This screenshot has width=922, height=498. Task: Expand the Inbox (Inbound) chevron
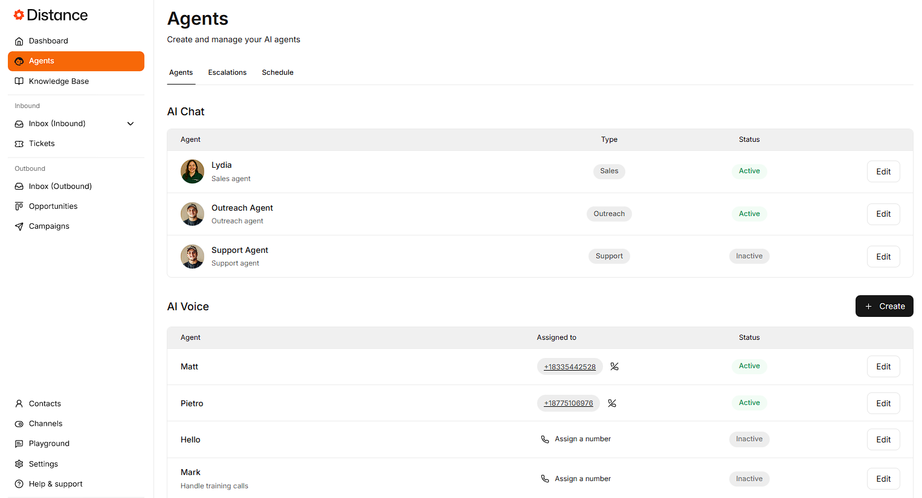[x=131, y=124]
